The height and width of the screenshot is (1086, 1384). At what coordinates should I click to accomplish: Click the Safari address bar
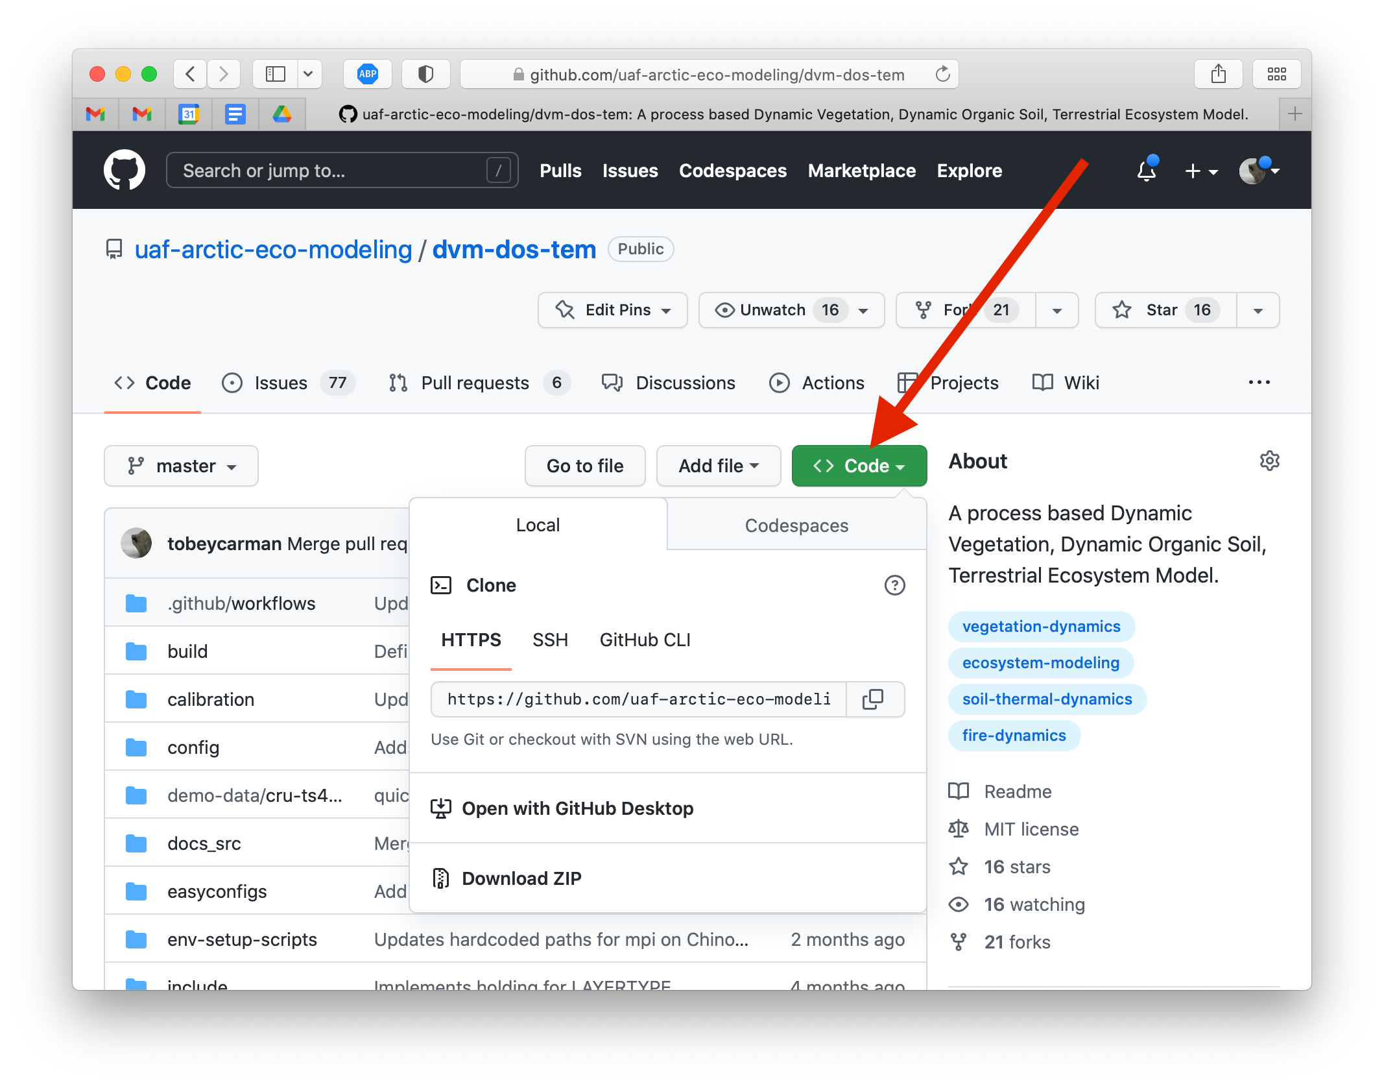(709, 74)
